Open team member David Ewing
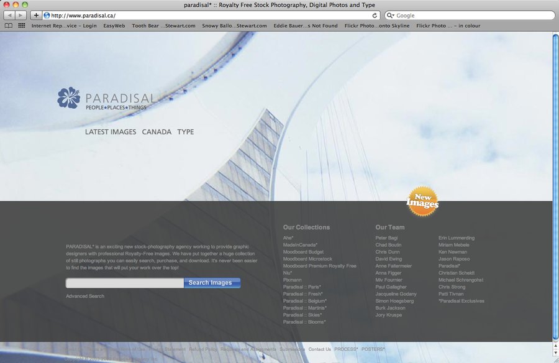559x363 pixels. [x=389, y=259]
